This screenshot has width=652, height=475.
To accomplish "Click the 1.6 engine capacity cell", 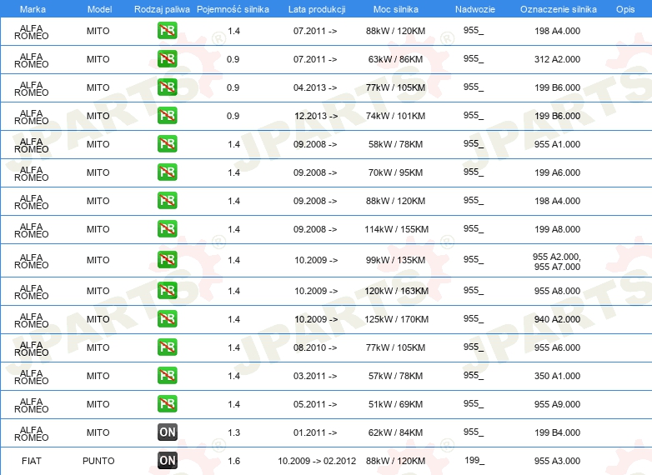I will [x=233, y=461].
